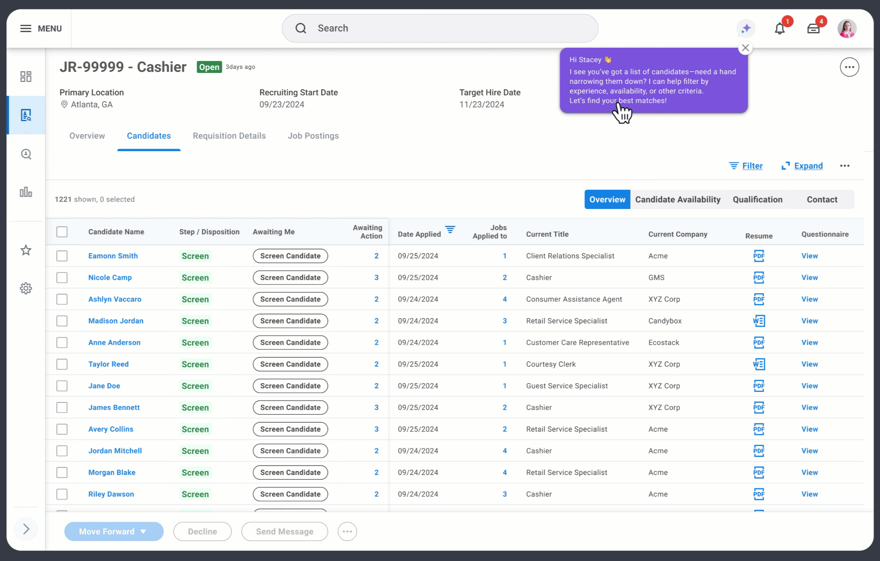Tick the select-all checkbox in table header
Image resolution: width=880 pixels, height=561 pixels.
click(x=62, y=232)
